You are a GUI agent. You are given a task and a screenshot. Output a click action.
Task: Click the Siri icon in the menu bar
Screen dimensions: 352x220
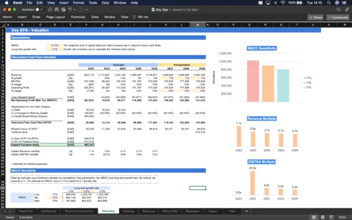point(337,3)
